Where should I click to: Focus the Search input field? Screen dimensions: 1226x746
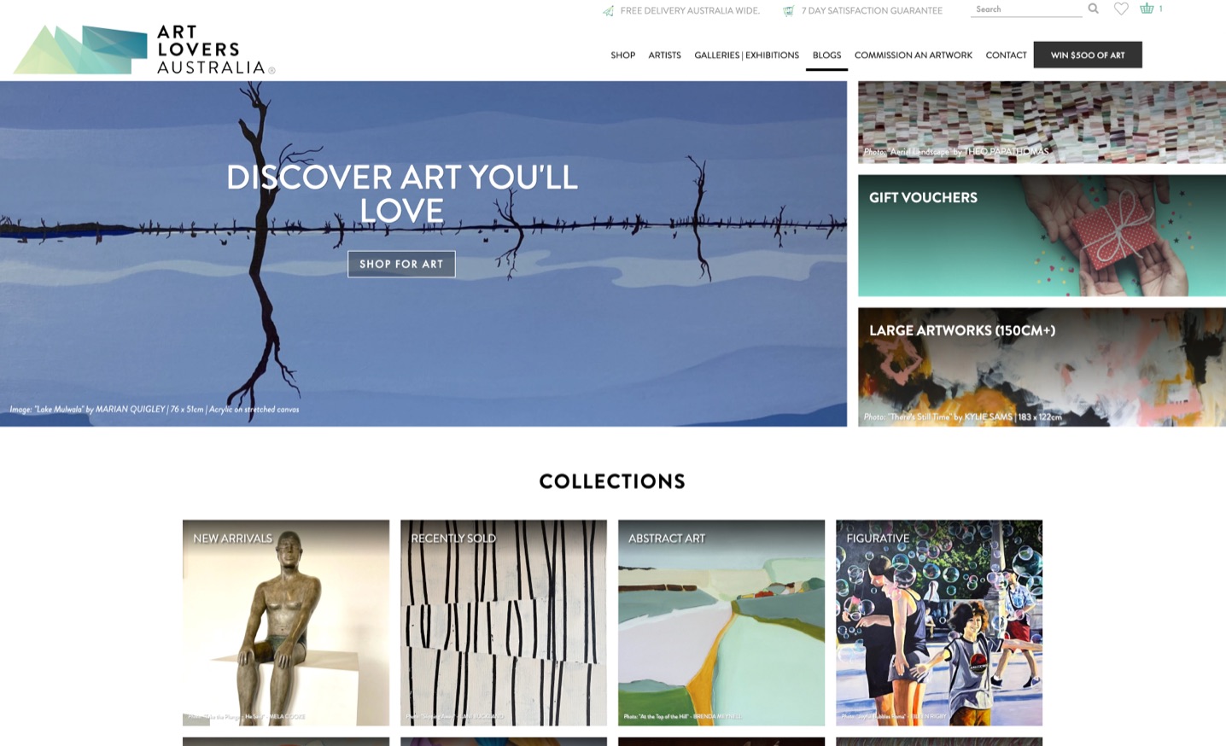tap(1025, 9)
